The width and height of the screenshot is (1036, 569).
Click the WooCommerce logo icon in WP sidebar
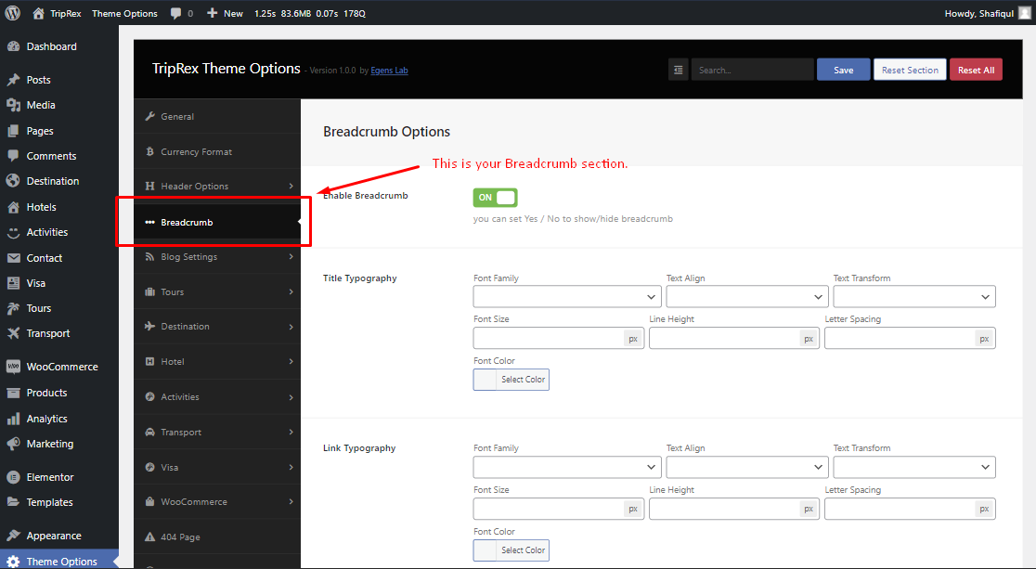coord(13,367)
